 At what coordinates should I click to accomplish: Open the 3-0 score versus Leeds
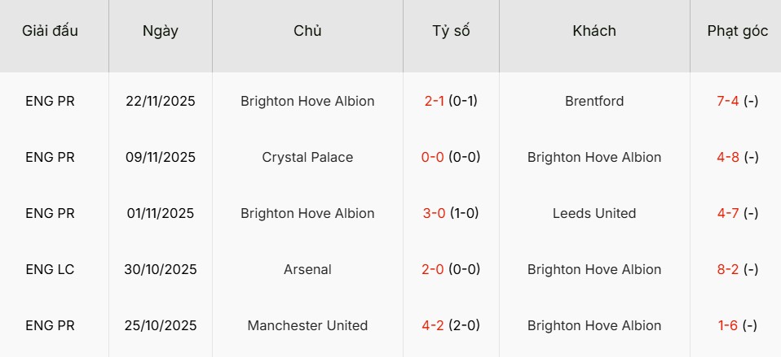click(434, 214)
